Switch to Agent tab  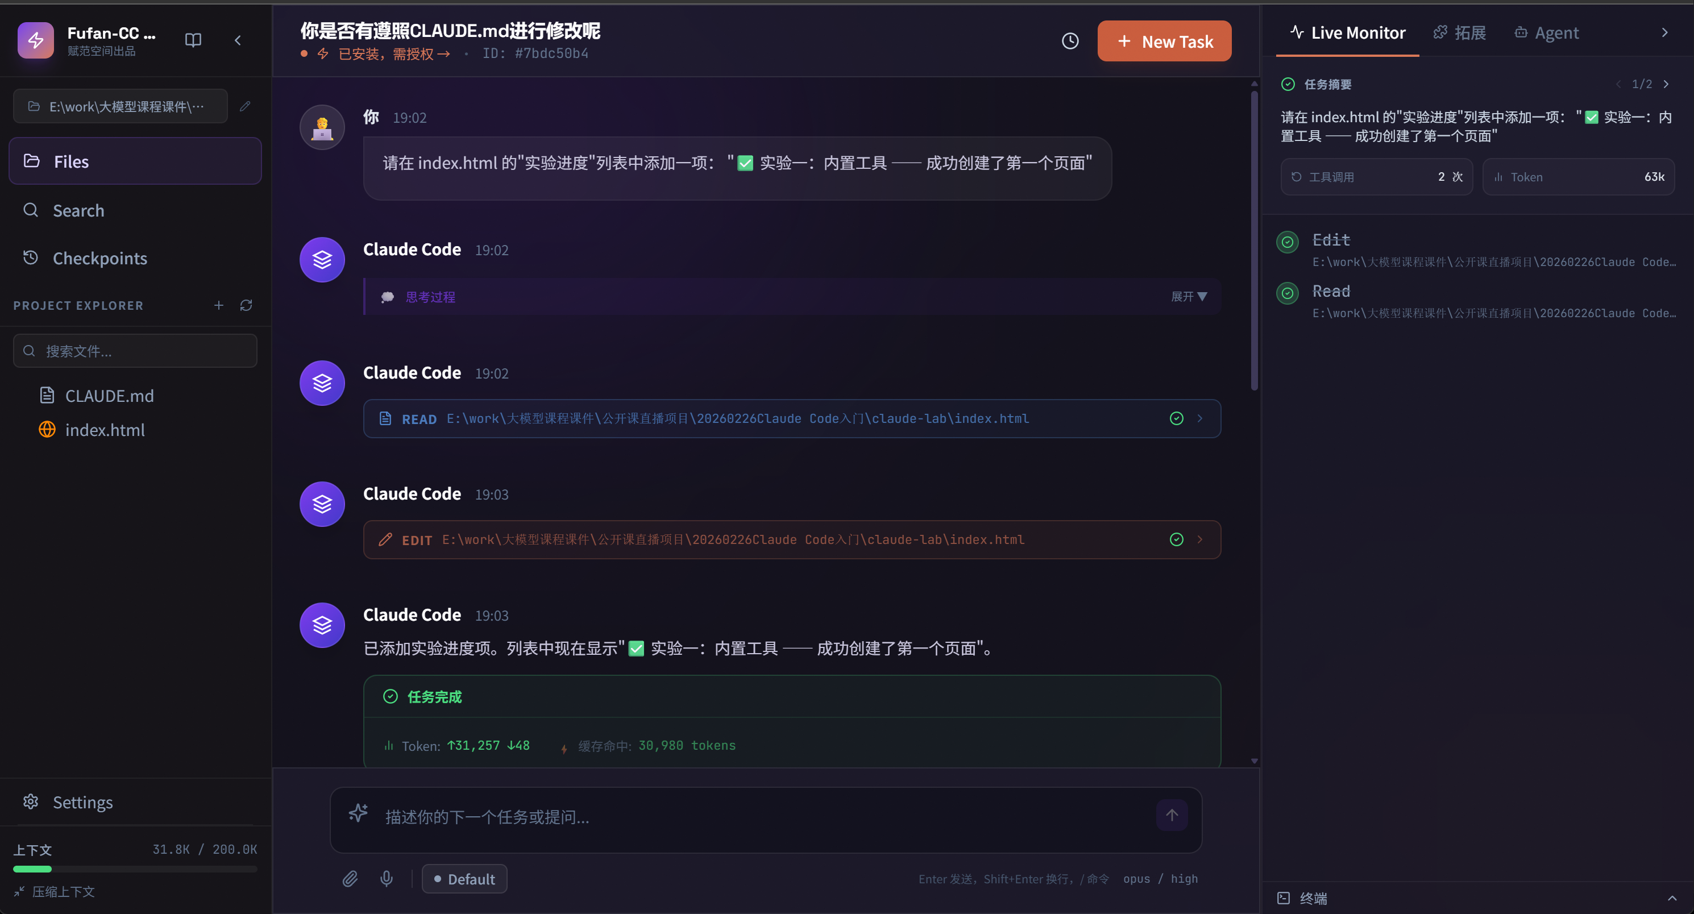coord(1546,32)
